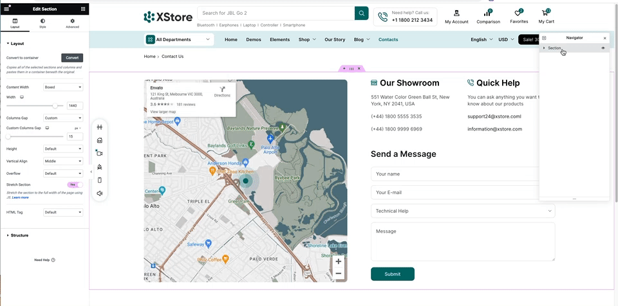Image resolution: width=618 pixels, height=306 pixels.
Task: Click the Navigator dock icon
Action: click(545, 38)
